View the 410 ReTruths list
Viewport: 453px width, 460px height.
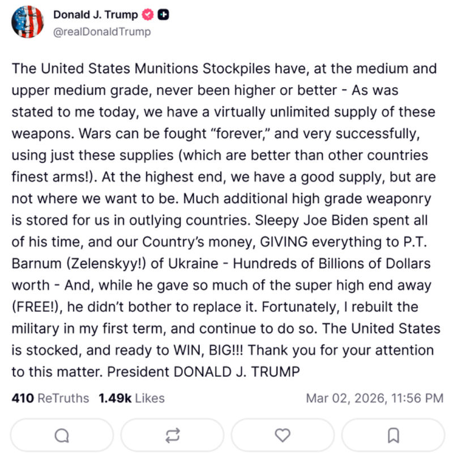50,398
